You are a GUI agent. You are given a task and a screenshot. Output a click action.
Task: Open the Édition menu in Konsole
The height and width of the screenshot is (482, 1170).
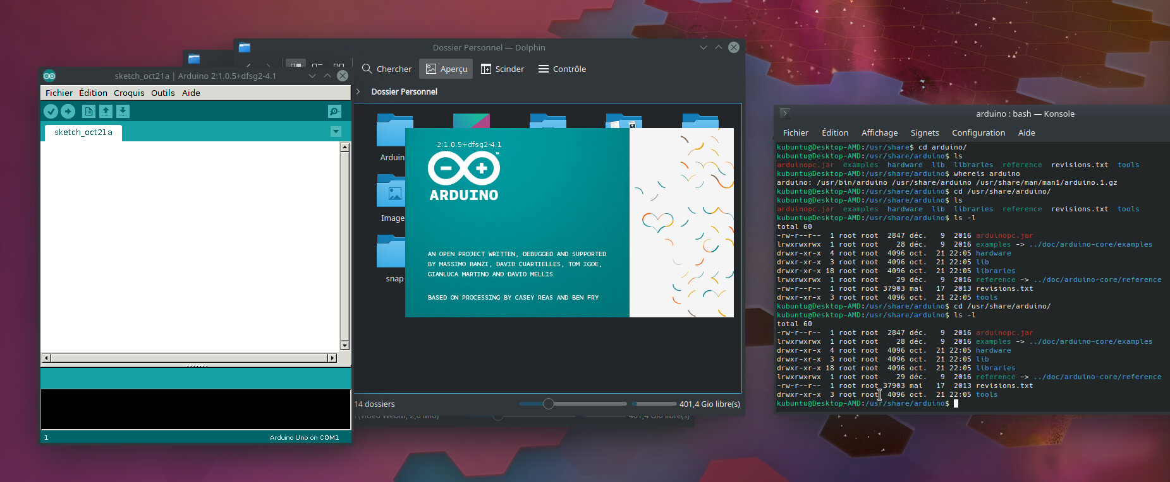pos(835,132)
